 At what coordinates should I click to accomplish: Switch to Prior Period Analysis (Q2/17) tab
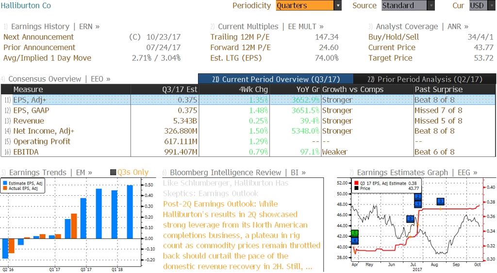click(x=425, y=79)
